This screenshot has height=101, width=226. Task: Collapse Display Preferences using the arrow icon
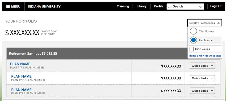click(x=218, y=23)
